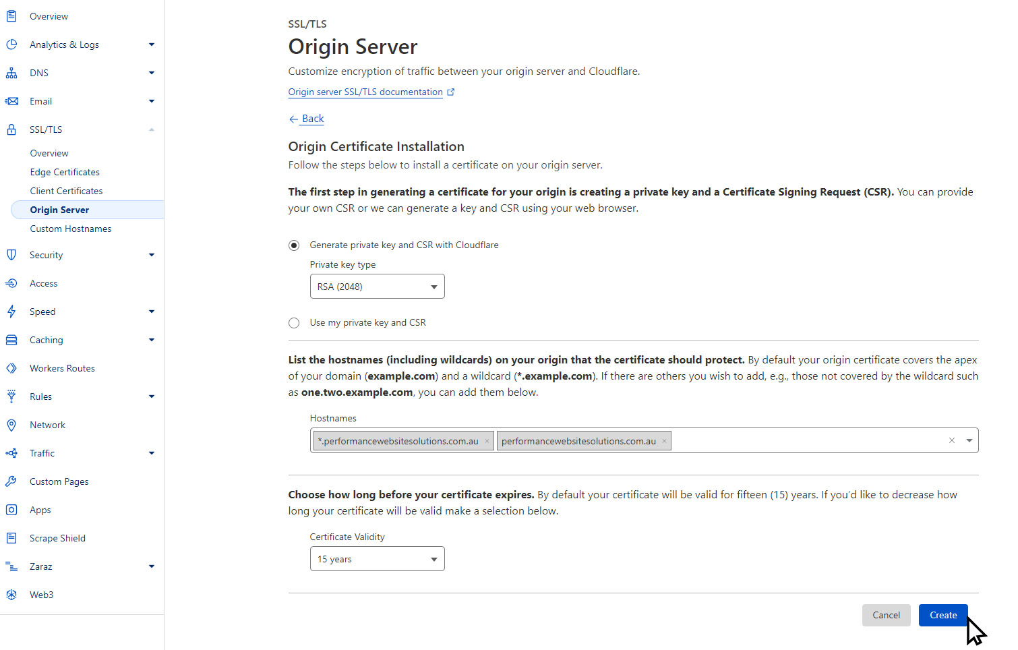Open the Private key type dropdown
The width and height of the screenshot is (1018, 650).
click(x=377, y=287)
